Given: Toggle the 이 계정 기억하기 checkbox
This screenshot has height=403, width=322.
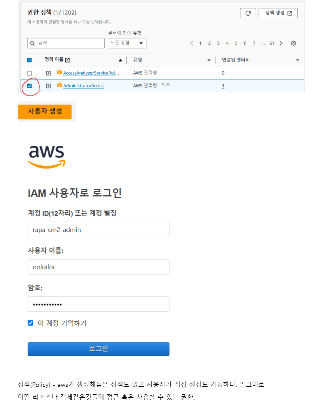Looking at the screenshot, I should click(31, 323).
